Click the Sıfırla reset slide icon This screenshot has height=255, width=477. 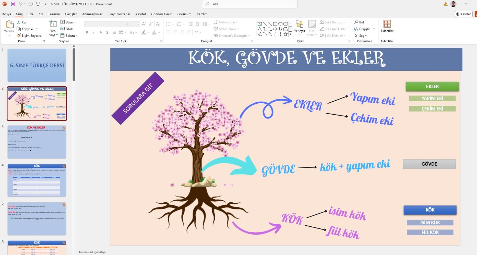tap(63, 29)
